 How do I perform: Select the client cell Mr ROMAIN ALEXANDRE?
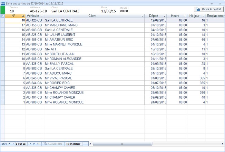[94, 59]
